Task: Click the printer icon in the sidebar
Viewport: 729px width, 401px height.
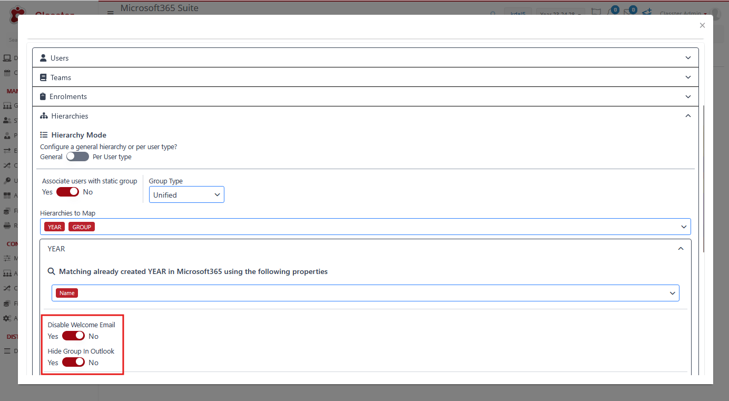Action: (7, 226)
